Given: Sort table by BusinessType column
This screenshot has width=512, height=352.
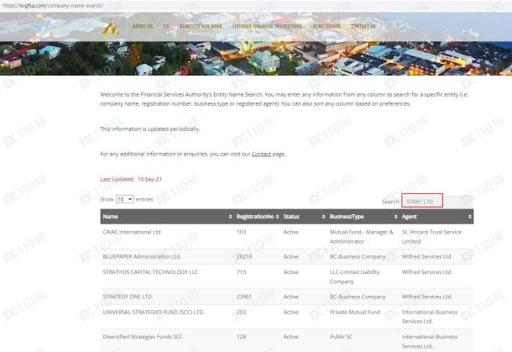Looking at the screenshot, I should point(363,217).
